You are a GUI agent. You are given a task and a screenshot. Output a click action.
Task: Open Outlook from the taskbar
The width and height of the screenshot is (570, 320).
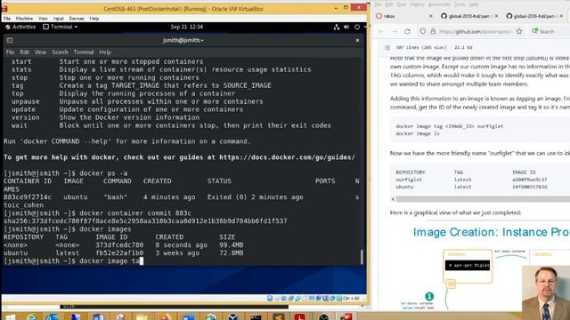[52, 316]
